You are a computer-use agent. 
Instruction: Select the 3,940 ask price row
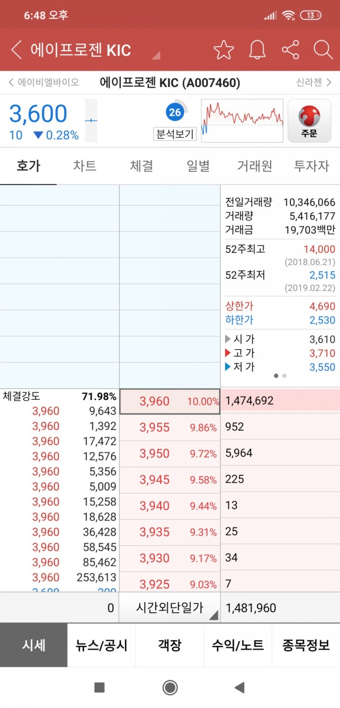pyautogui.click(x=170, y=506)
